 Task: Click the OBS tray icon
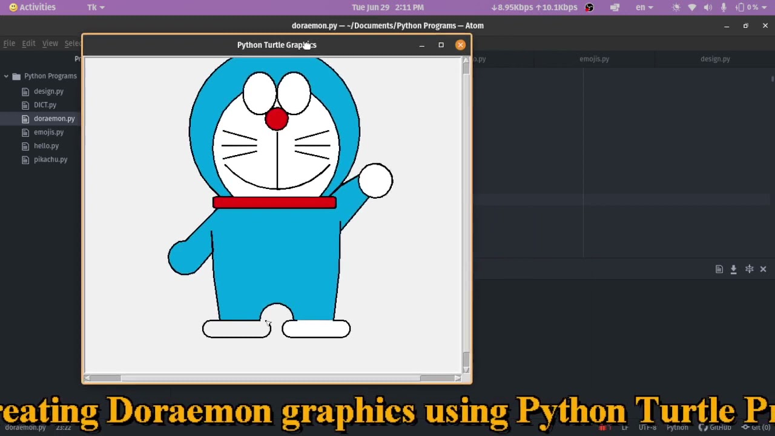(x=589, y=7)
